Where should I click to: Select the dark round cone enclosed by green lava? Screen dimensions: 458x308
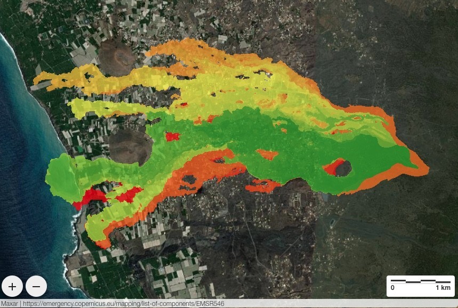point(131,146)
